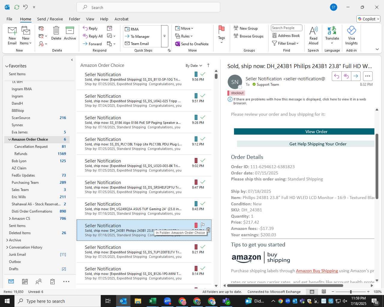Click forward arrow in reading pane
384x307 pixels.
(x=355, y=76)
